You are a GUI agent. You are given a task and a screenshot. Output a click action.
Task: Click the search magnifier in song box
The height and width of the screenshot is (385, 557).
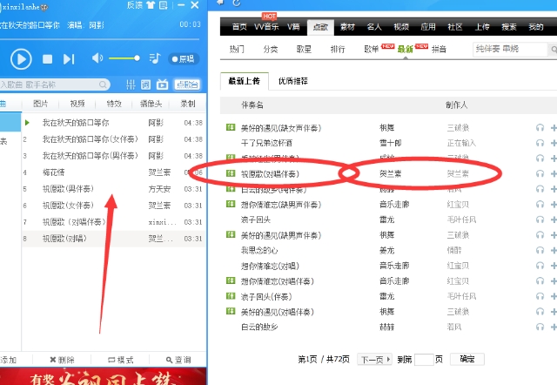[x=104, y=84]
